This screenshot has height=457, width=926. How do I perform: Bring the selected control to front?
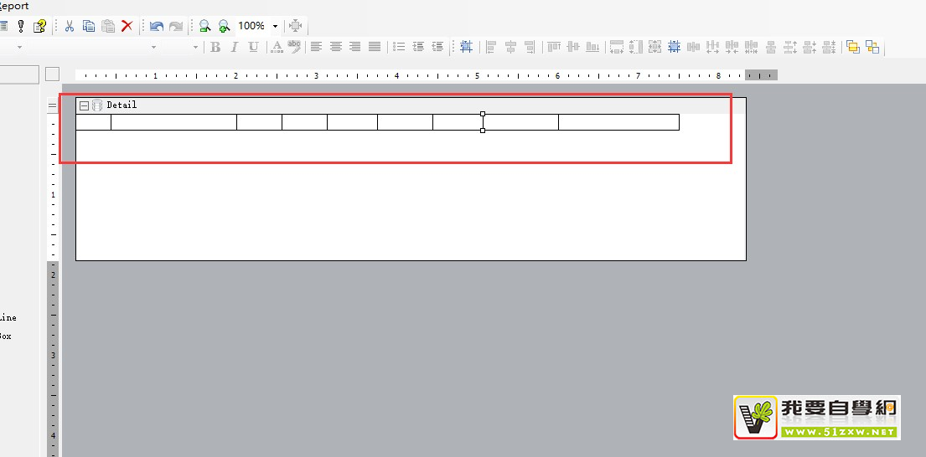(x=853, y=47)
